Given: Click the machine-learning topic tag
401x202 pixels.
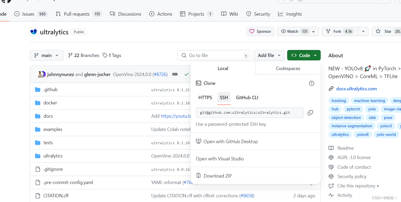Looking at the screenshot, I should click(370, 101).
